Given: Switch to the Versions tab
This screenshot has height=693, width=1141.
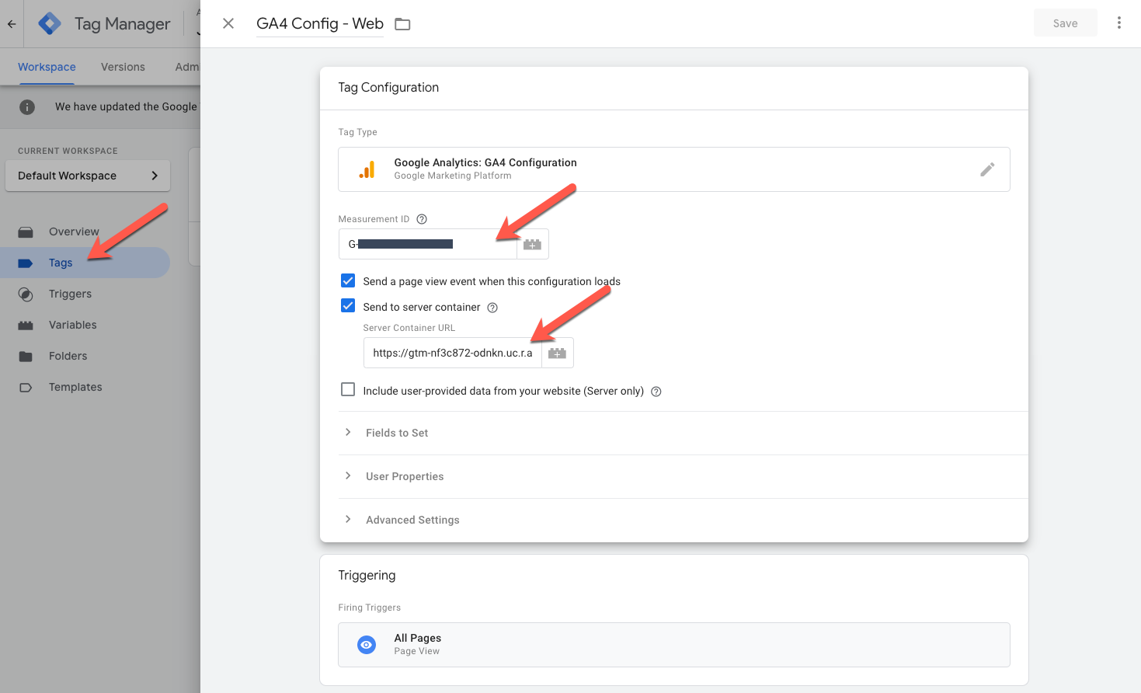Looking at the screenshot, I should click(123, 67).
